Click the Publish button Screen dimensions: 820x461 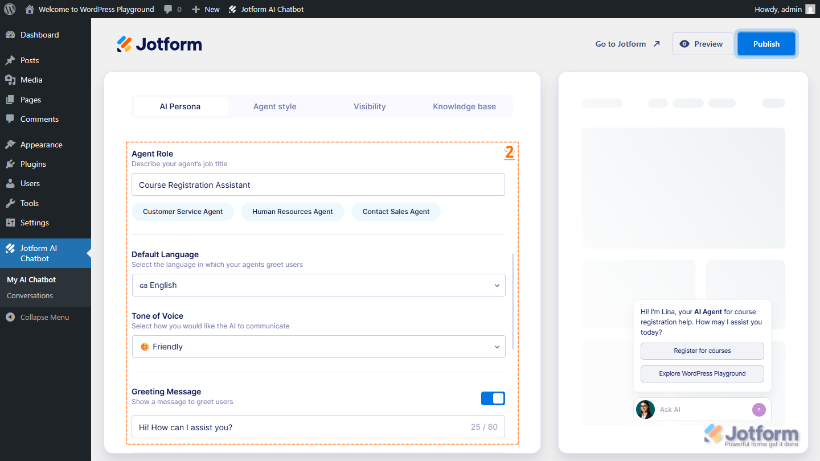pos(766,44)
